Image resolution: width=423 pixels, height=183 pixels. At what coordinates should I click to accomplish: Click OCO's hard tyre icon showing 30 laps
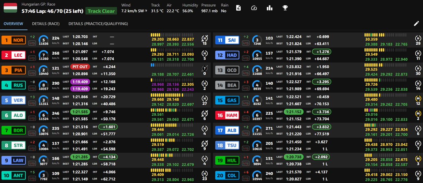pos(418,69)
